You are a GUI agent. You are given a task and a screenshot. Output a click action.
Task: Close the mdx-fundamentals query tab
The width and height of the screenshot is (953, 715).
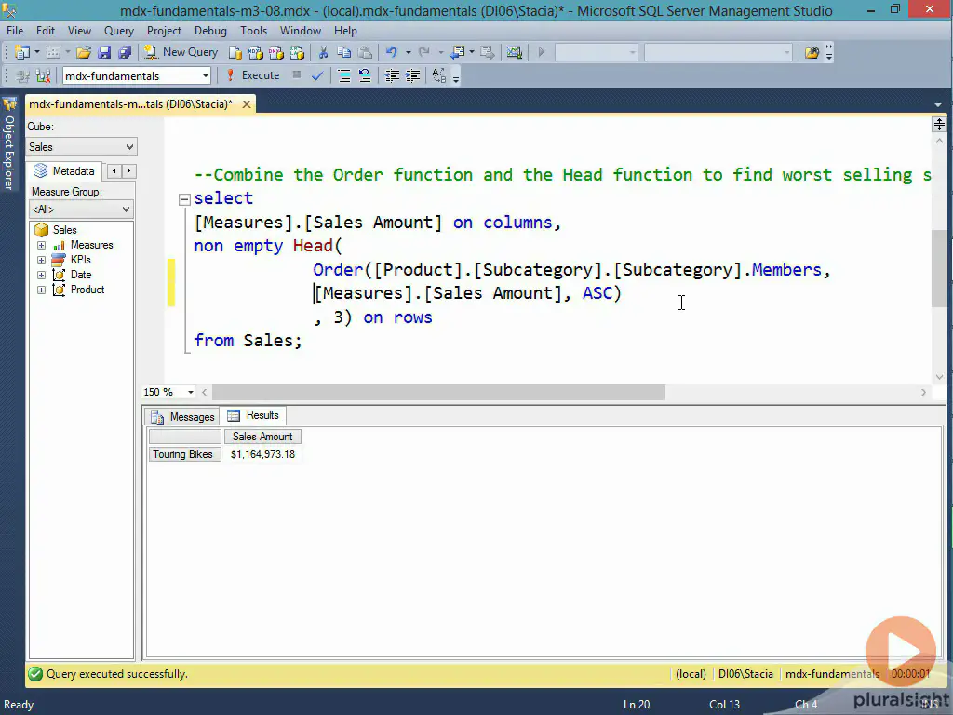[x=248, y=104]
